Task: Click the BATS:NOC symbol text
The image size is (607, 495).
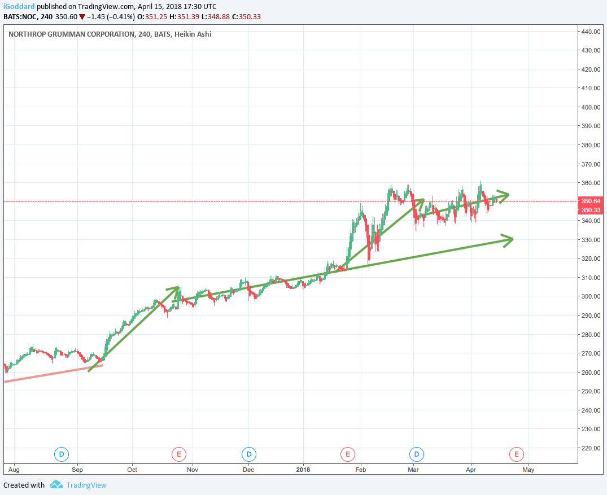Action: click(x=20, y=16)
